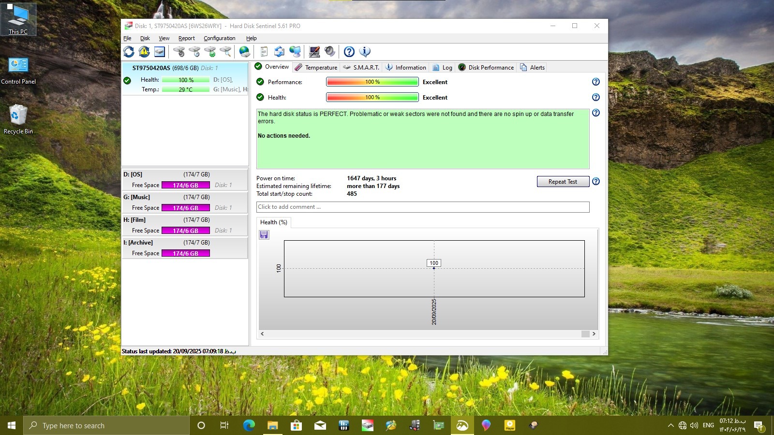The height and width of the screenshot is (435, 774).
Task: Click the info speech bubble toolbar icon
Action: click(365, 52)
